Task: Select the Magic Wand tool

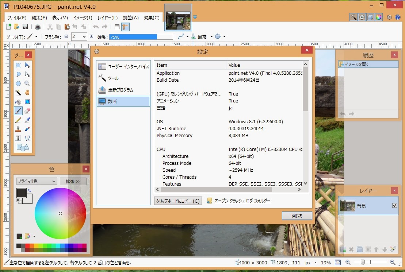Action: point(18,93)
